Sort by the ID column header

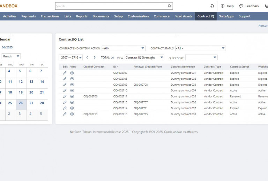(116, 66)
